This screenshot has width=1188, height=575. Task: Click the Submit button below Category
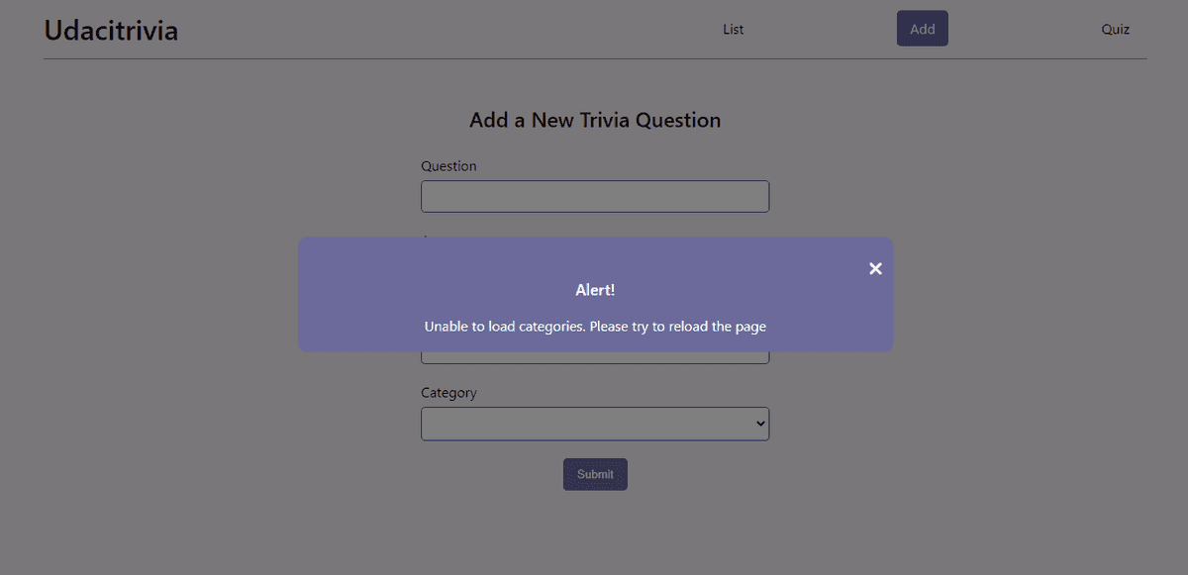594,474
